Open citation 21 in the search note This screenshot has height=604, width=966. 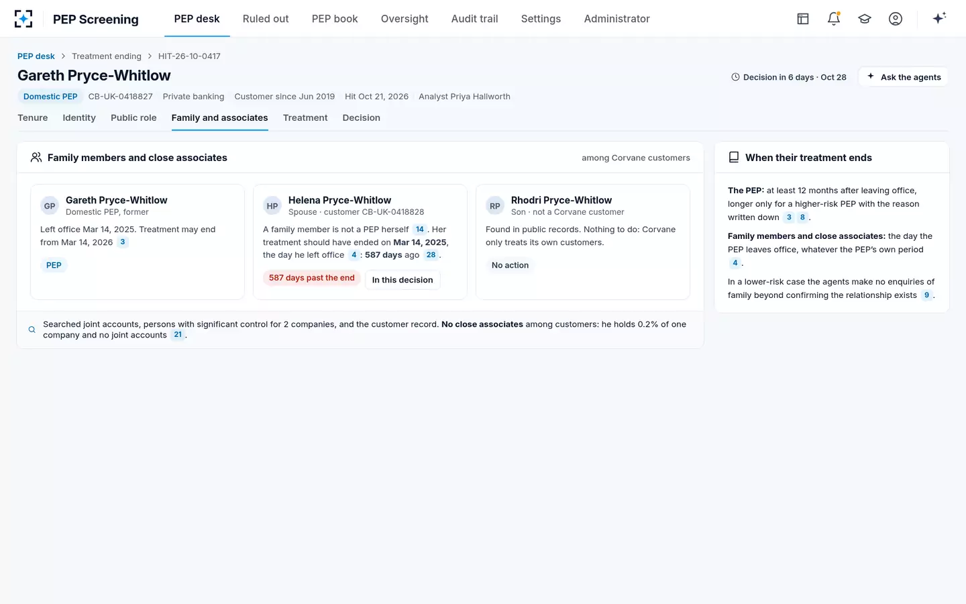(x=178, y=335)
